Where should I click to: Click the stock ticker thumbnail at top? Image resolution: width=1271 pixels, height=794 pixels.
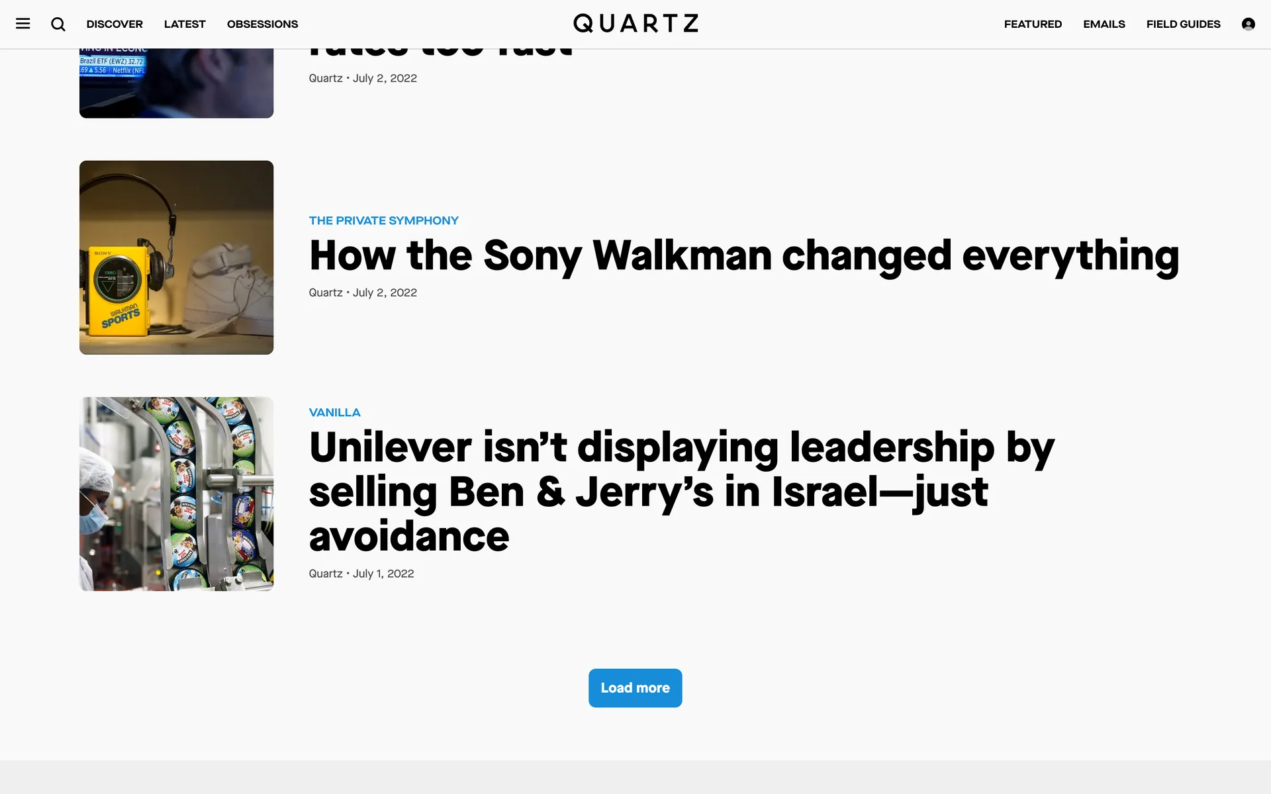coord(176,83)
